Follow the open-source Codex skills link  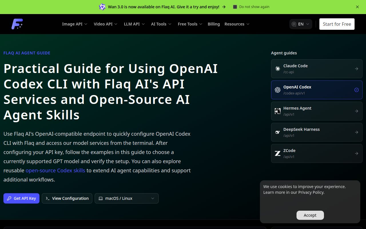[55, 170]
